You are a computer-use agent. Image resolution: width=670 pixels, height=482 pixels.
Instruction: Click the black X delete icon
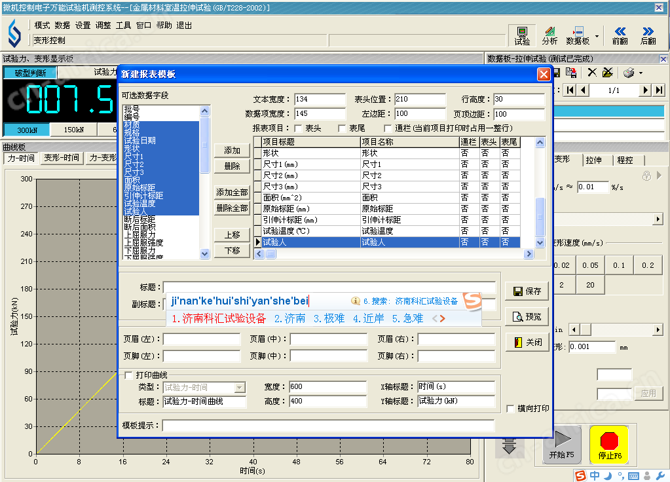(592, 73)
